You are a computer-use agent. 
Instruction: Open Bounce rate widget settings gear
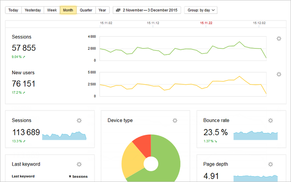(x=271, y=121)
